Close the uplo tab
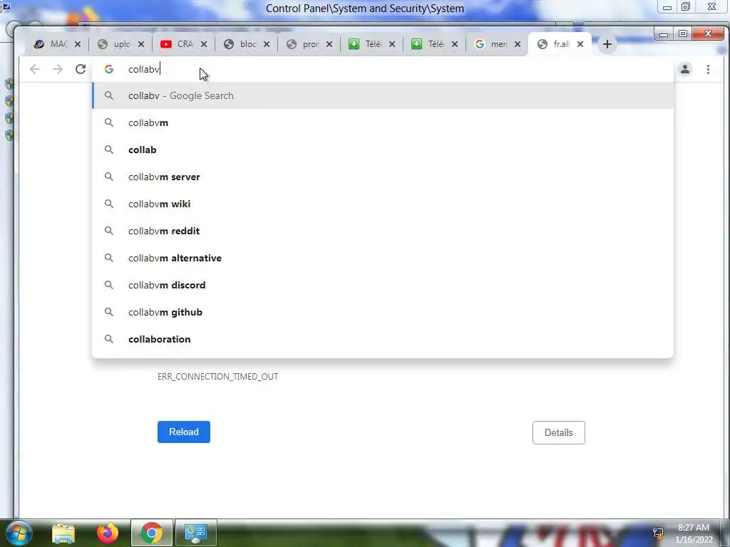The width and height of the screenshot is (730, 547). pos(141,44)
